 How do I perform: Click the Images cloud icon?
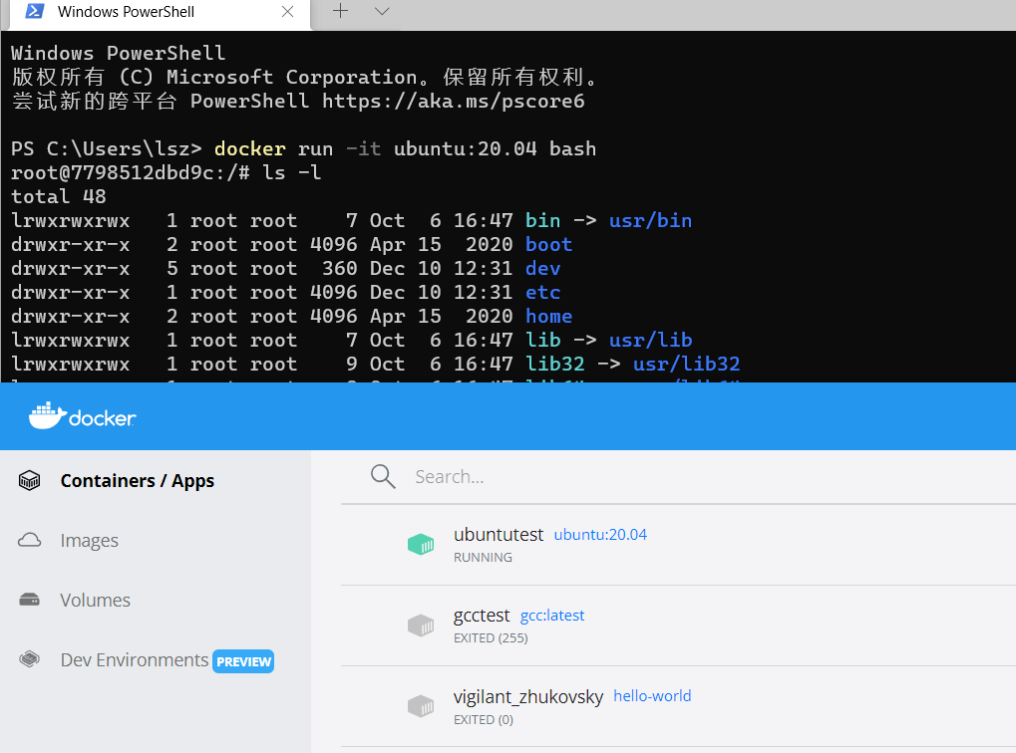click(x=29, y=540)
